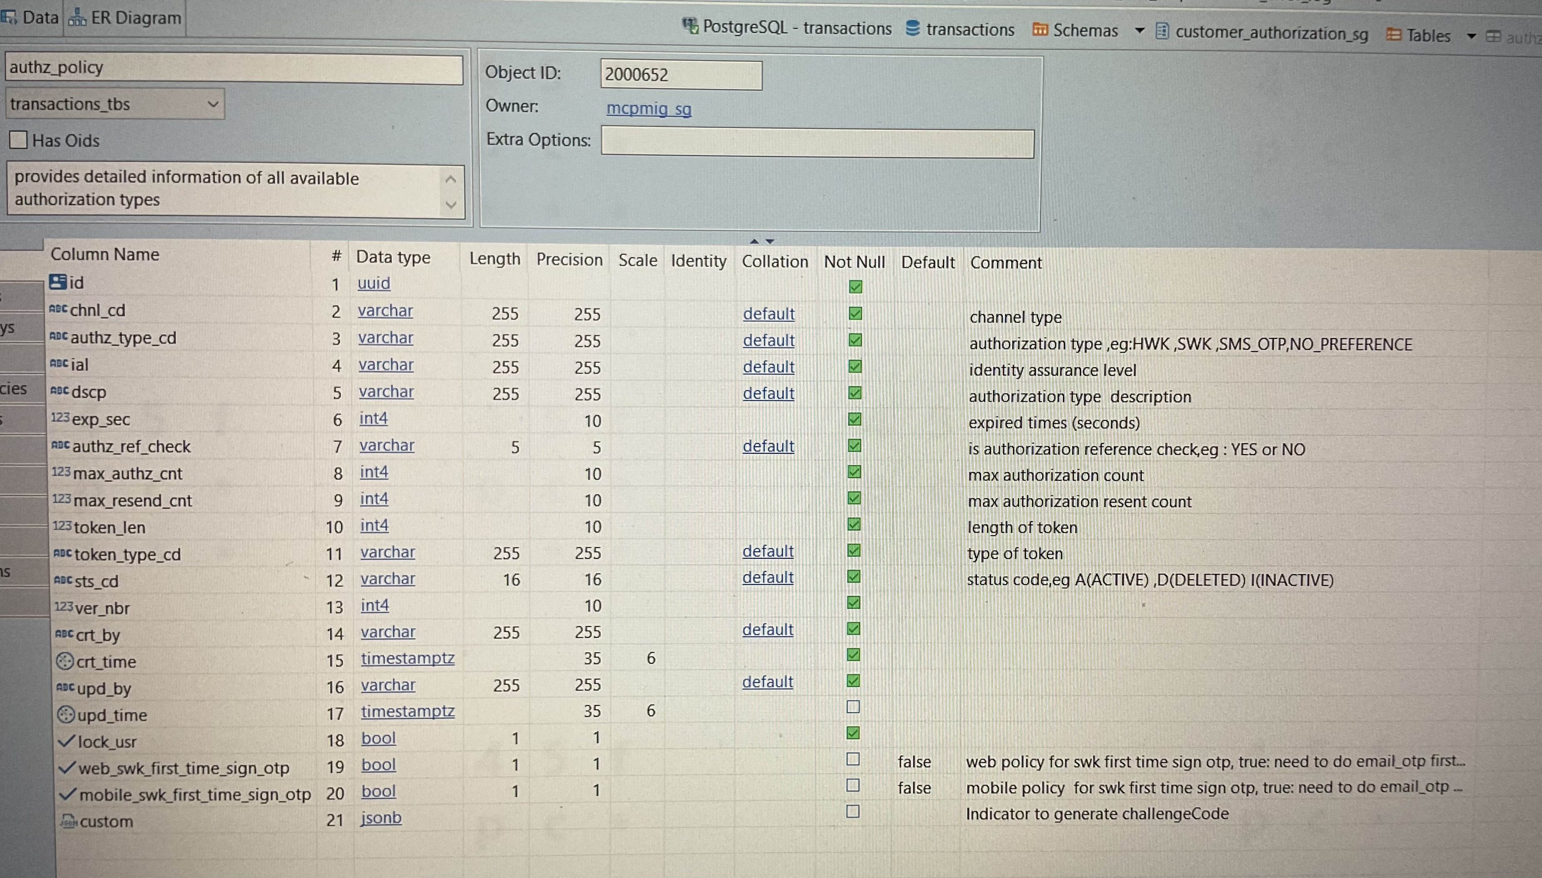Click the clock icon next to crt_time
Viewport: 1542px width, 878px height.
(x=65, y=661)
